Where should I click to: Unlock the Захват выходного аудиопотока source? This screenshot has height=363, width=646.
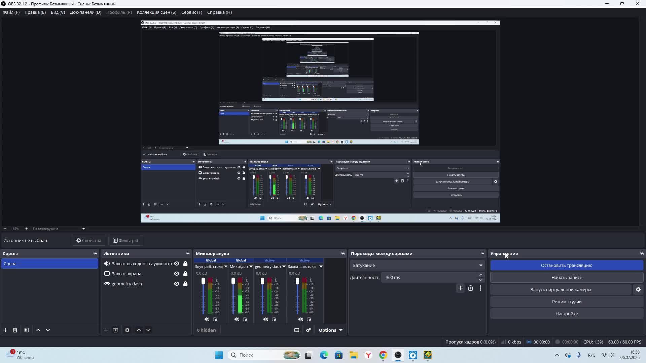pos(185,264)
